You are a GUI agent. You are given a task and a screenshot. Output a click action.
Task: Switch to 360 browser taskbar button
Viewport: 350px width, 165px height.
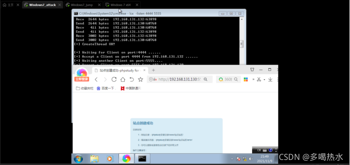(x=127, y=159)
